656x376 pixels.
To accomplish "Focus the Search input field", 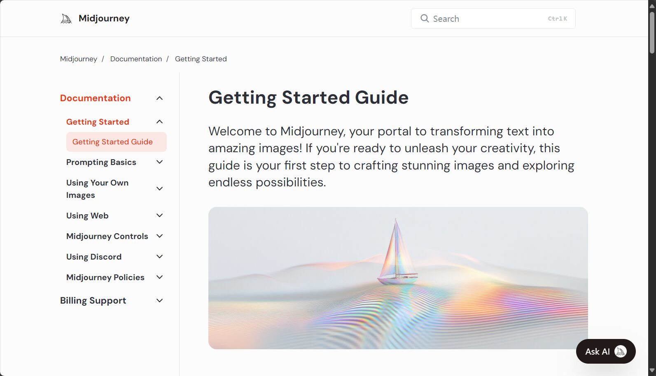I will (x=493, y=19).
